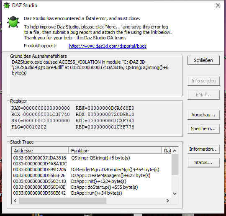The width and height of the screenshot is (226, 216).
Task: Click the RAX=0000000000000000 register value
Action: (41, 108)
